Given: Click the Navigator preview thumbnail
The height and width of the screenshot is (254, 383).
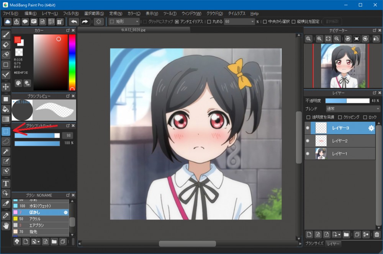Looking at the screenshot, I should coord(343,66).
